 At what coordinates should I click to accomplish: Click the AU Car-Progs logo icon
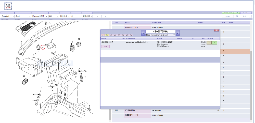[x=8, y=6]
